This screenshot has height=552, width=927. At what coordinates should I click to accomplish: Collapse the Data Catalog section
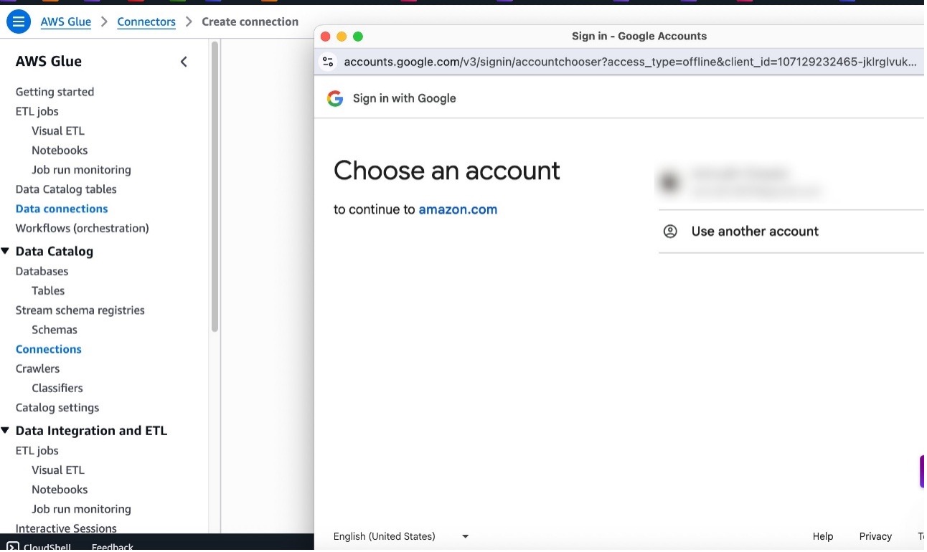tap(6, 251)
